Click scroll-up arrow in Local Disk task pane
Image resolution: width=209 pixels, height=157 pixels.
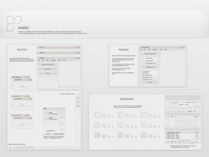coord(139,52)
